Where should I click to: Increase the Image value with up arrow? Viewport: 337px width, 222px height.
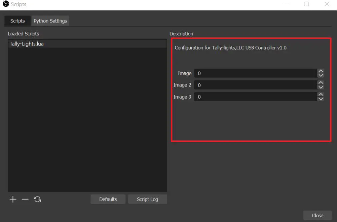click(321, 71)
